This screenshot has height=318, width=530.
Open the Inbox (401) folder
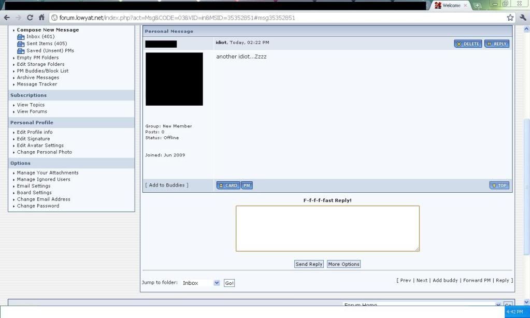(40, 37)
